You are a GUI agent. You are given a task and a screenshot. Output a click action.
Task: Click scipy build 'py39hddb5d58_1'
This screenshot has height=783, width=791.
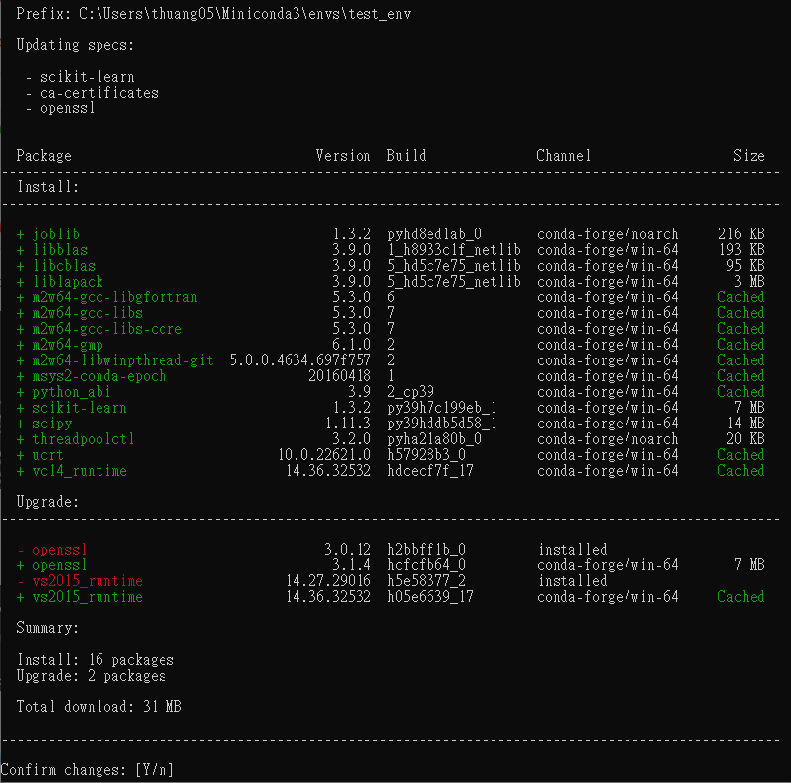click(442, 424)
